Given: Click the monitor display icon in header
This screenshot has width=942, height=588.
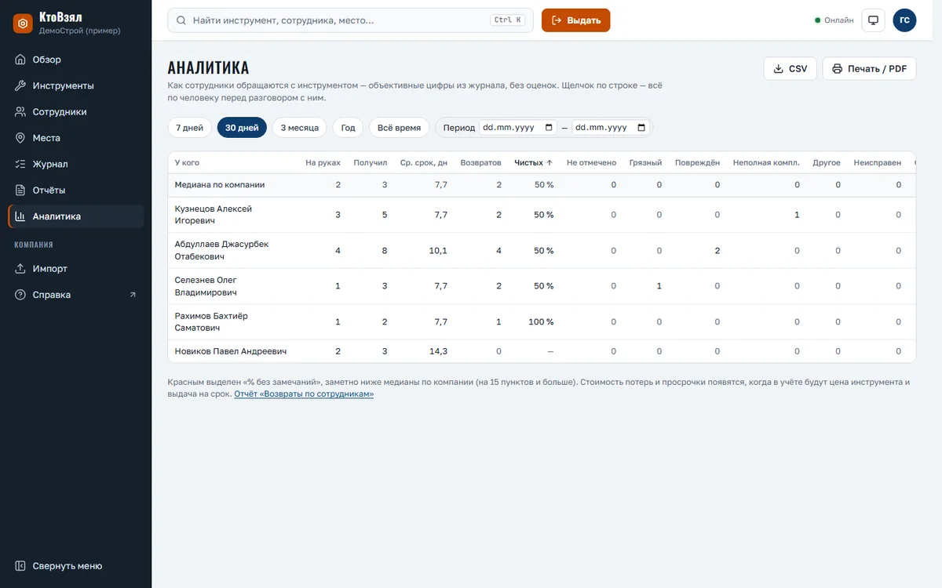Looking at the screenshot, I should click(x=873, y=20).
